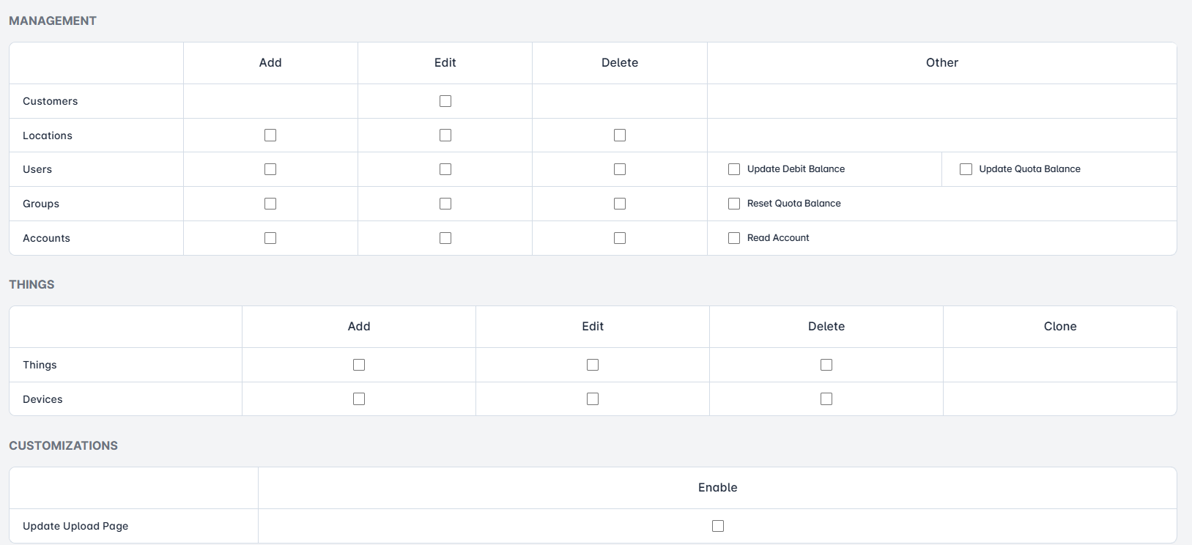
Task: Tick Delete permission for Locations
Action: tap(620, 136)
